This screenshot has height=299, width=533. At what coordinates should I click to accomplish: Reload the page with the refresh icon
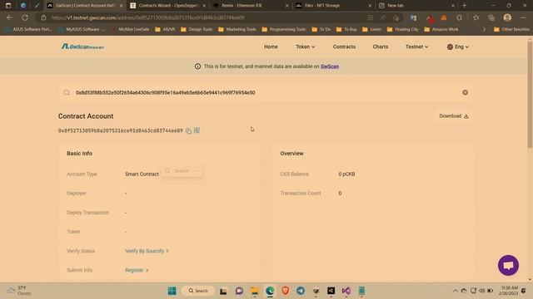pyautogui.click(x=25, y=17)
